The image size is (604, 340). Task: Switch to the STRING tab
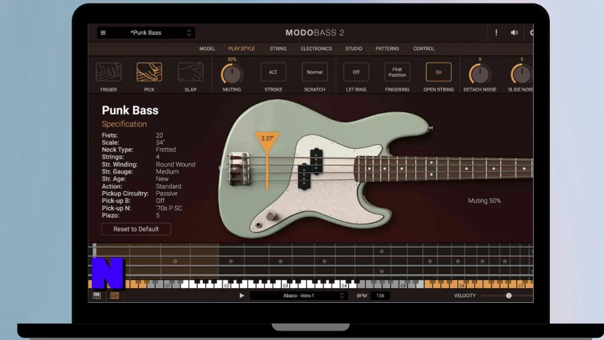[278, 48]
